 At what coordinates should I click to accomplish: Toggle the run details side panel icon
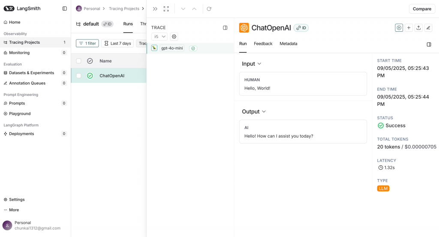[429, 45]
